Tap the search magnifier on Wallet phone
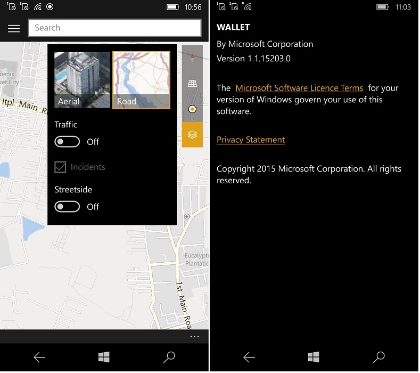Viewport: 420px width, 373px height. (x=379, y=357)
